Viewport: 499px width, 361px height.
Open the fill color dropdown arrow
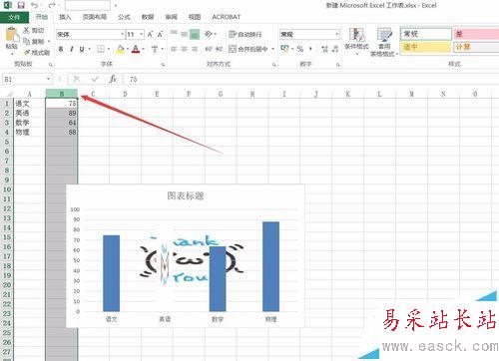pyautogui.click(x=128, y=49)
